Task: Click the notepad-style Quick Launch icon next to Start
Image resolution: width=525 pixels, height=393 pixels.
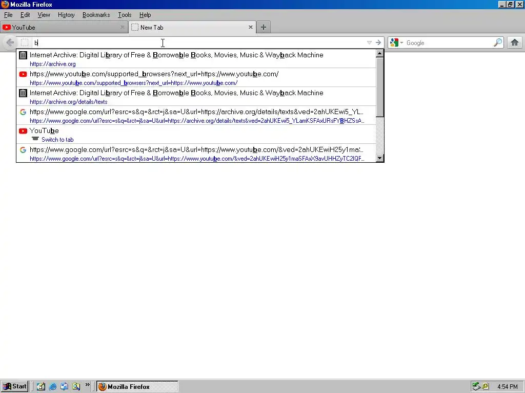Action: click(x=41, y=386)
